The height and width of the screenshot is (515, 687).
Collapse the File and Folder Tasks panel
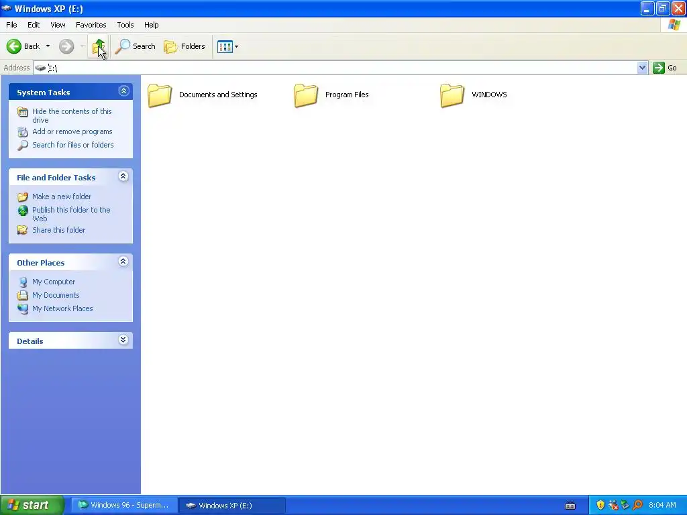(123, 176)
